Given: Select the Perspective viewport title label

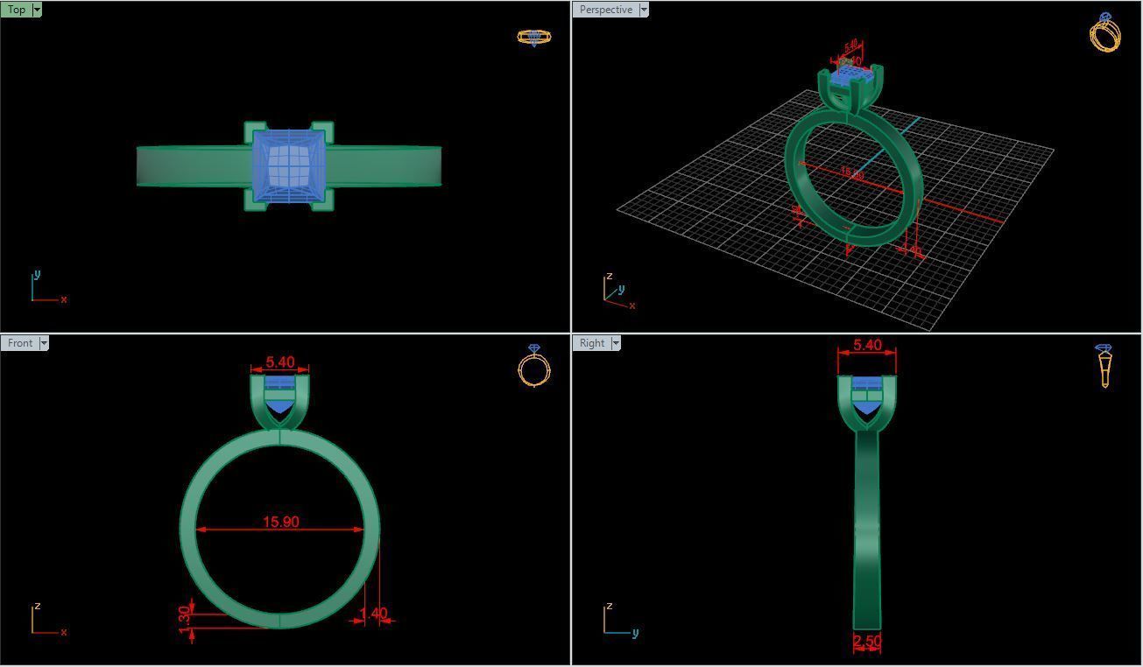Looking at the screenshot, I should pyautogui.click(x=606, y=10).
